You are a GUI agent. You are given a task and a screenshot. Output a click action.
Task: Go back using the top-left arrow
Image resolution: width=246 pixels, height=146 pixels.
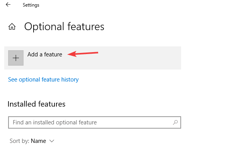[8, 5]
